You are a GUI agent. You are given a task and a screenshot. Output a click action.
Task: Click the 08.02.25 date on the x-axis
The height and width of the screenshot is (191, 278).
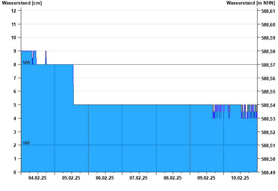pyautogui.click(x=172, y=178)
